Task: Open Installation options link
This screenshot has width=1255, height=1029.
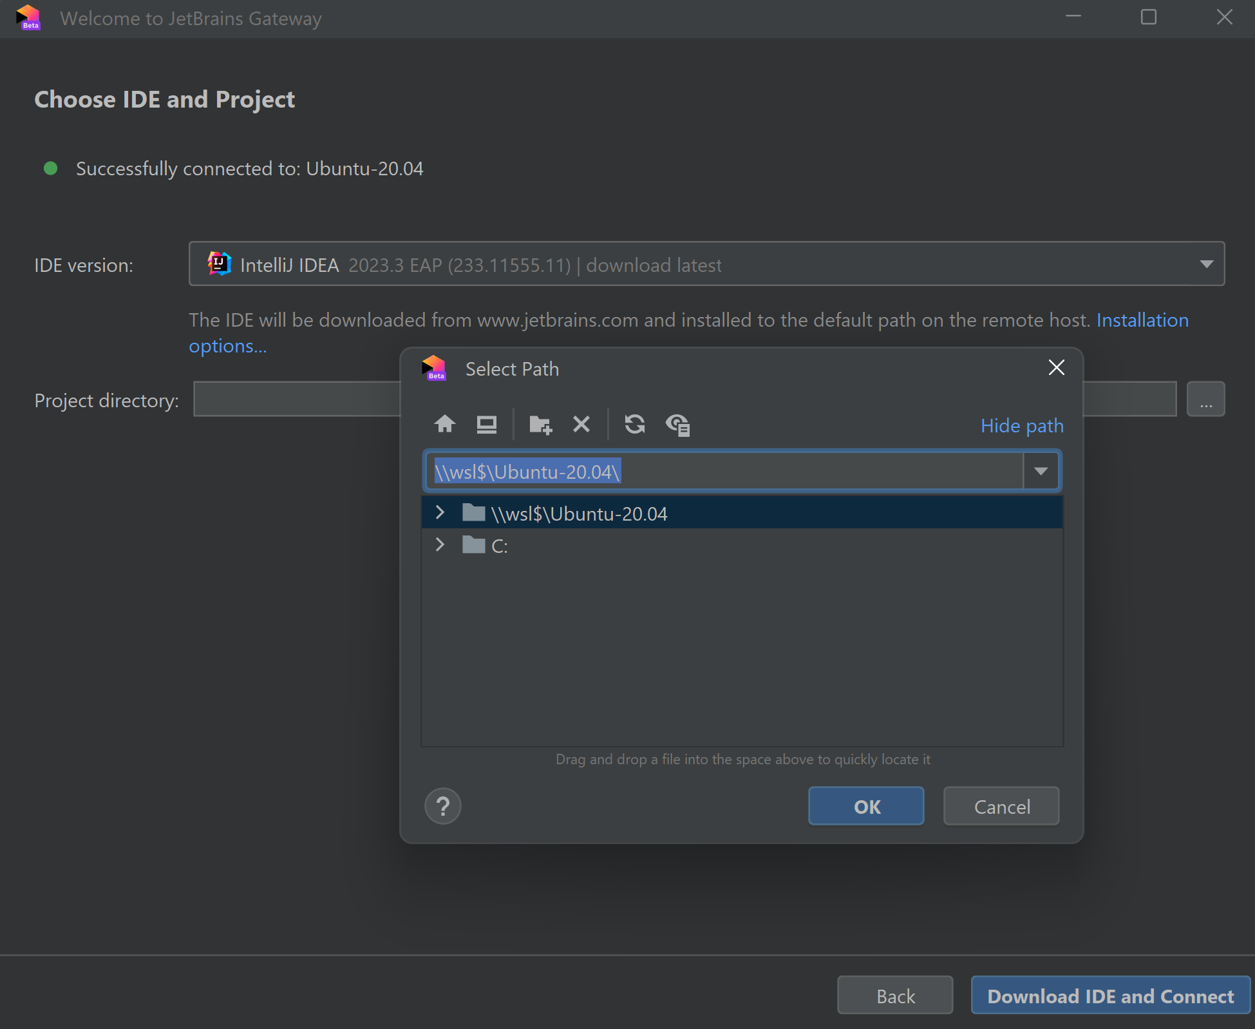Action: click(x=1142, y=320)
